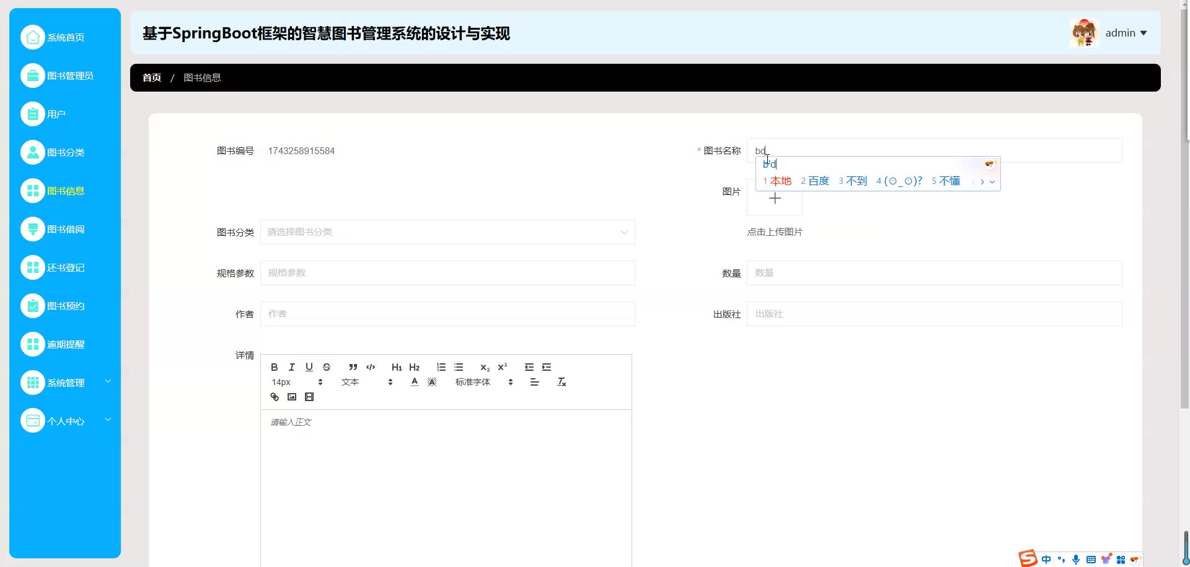Apply superscript formatting

[x=503, y=367]
